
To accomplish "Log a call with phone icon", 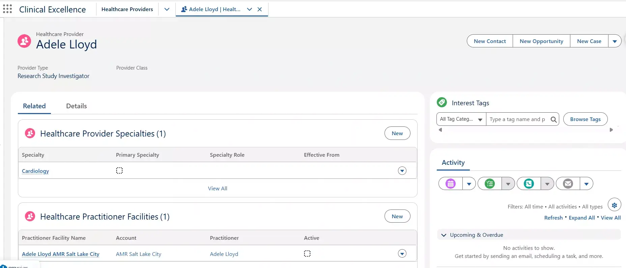I will (x=529, y=184).
